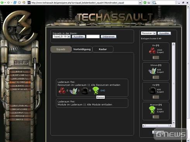Click the green Akanium icon in Laderaum
The image size is (190, 142).
point(96,91)
